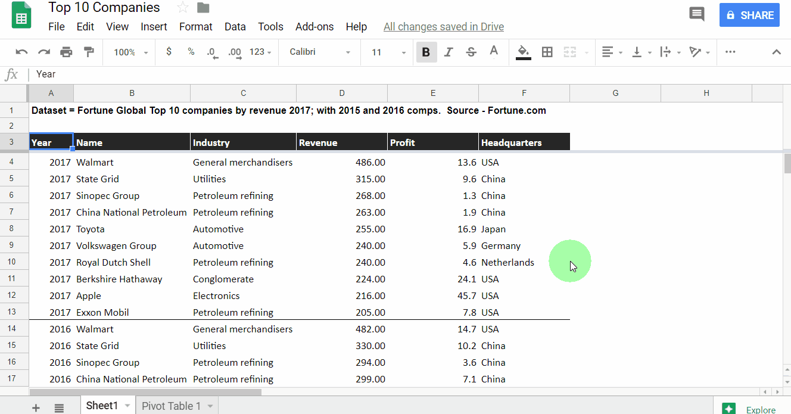Open the Tools menu
791x414 pixels.
pyautogui.click(x=270, y=27)
